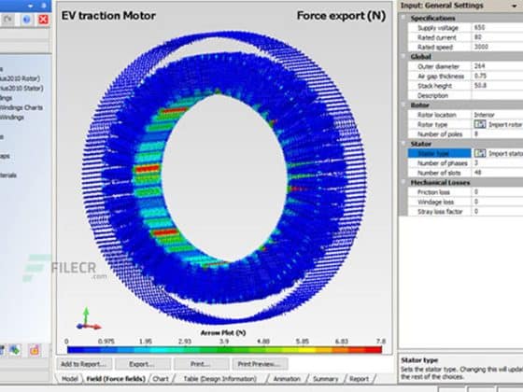
Task: Click the blue info globe toolbar icon
Action: [x=27, y=20]
